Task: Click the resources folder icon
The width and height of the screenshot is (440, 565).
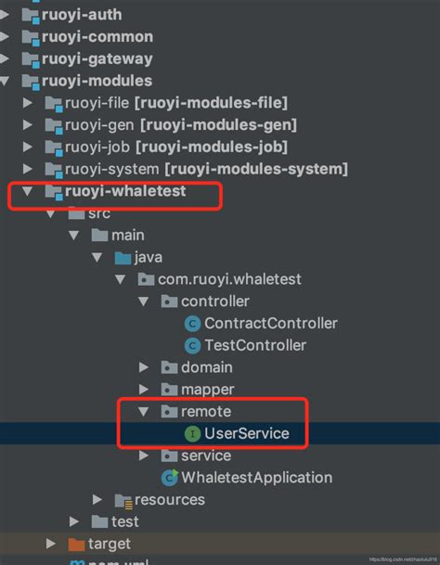Action: tap(123, 501)
